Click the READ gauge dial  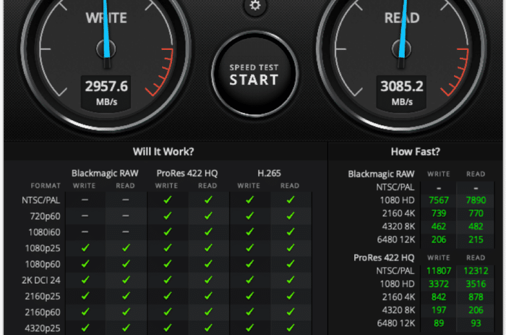pos(402,49)
